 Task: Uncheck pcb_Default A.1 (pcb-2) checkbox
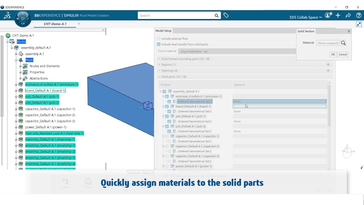coord(167,126)
